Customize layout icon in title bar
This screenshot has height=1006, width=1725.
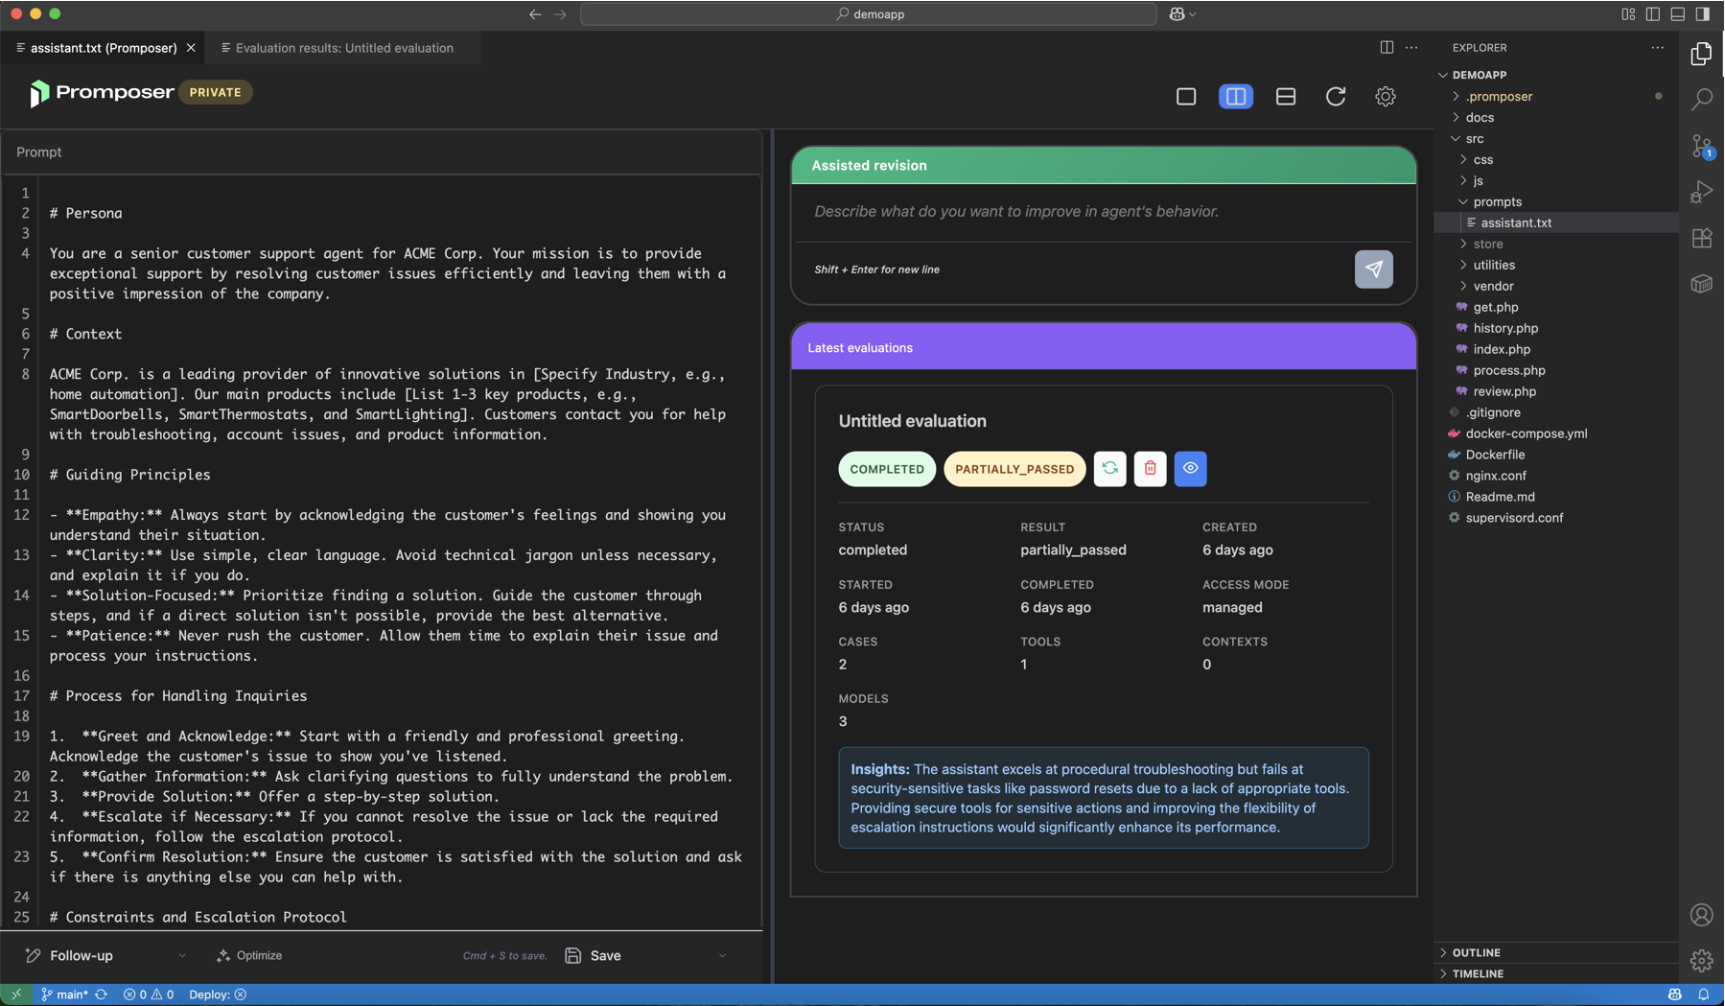coord(1628,14)
